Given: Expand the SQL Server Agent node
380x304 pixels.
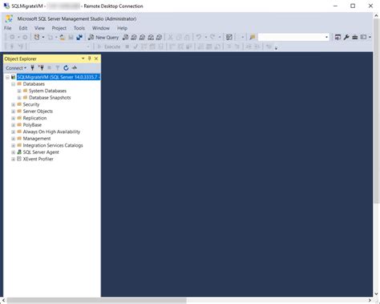Looking at the screenshot, I should [13, 152].
